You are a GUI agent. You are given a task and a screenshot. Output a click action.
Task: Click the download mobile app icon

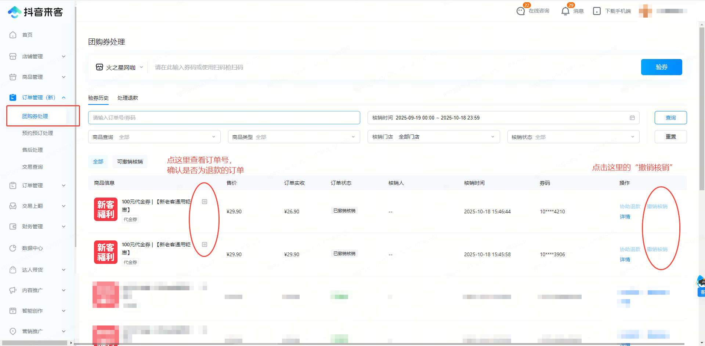coord(597,11)
